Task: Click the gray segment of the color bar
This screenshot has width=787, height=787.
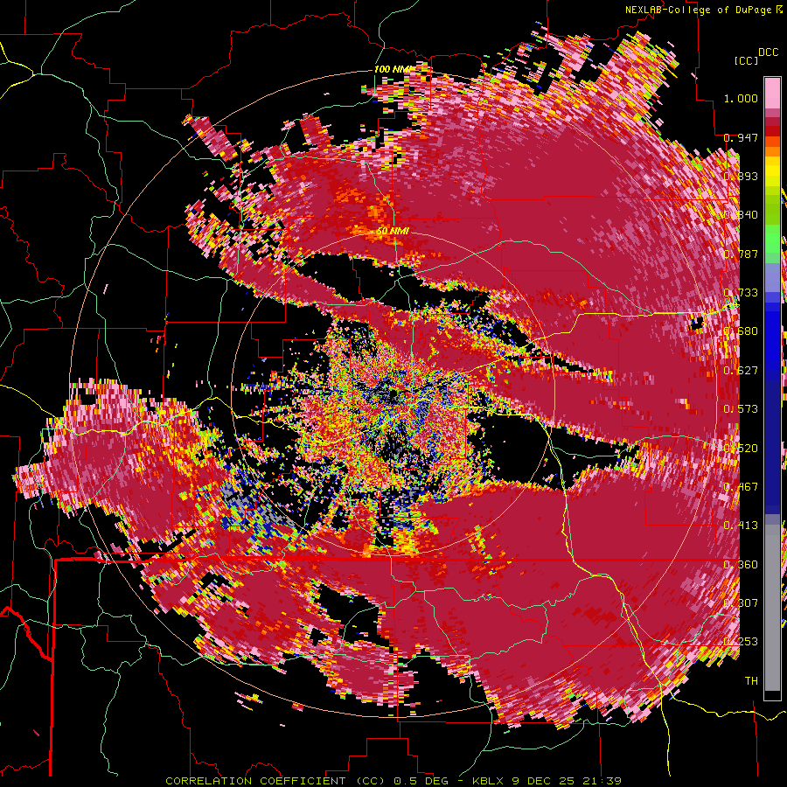Action: 772,608
